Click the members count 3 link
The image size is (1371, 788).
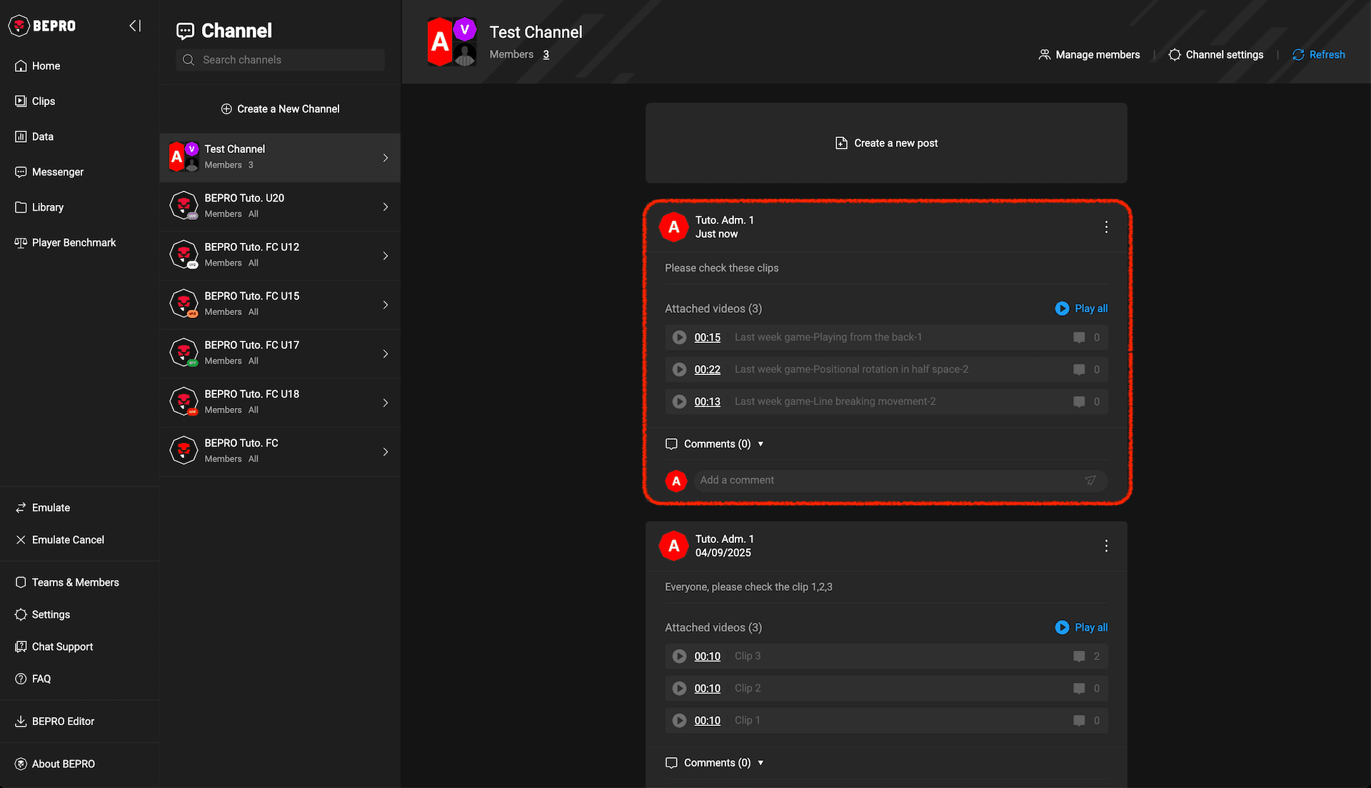click(x=546, y=55)
